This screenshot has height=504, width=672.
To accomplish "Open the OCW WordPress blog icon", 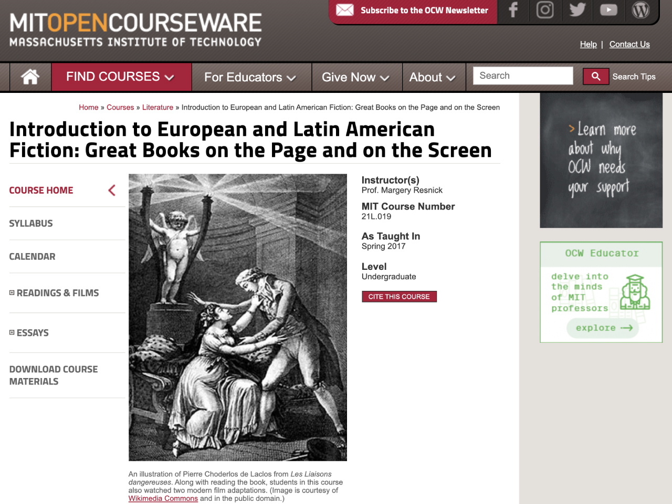I will click(x=640, y=10).
